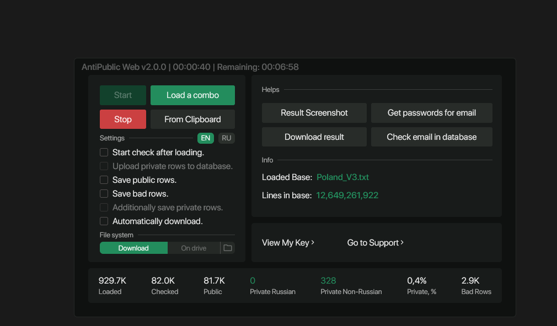
Task: Toggle Upload private rows to database
Action: click(x=104, y=166)
